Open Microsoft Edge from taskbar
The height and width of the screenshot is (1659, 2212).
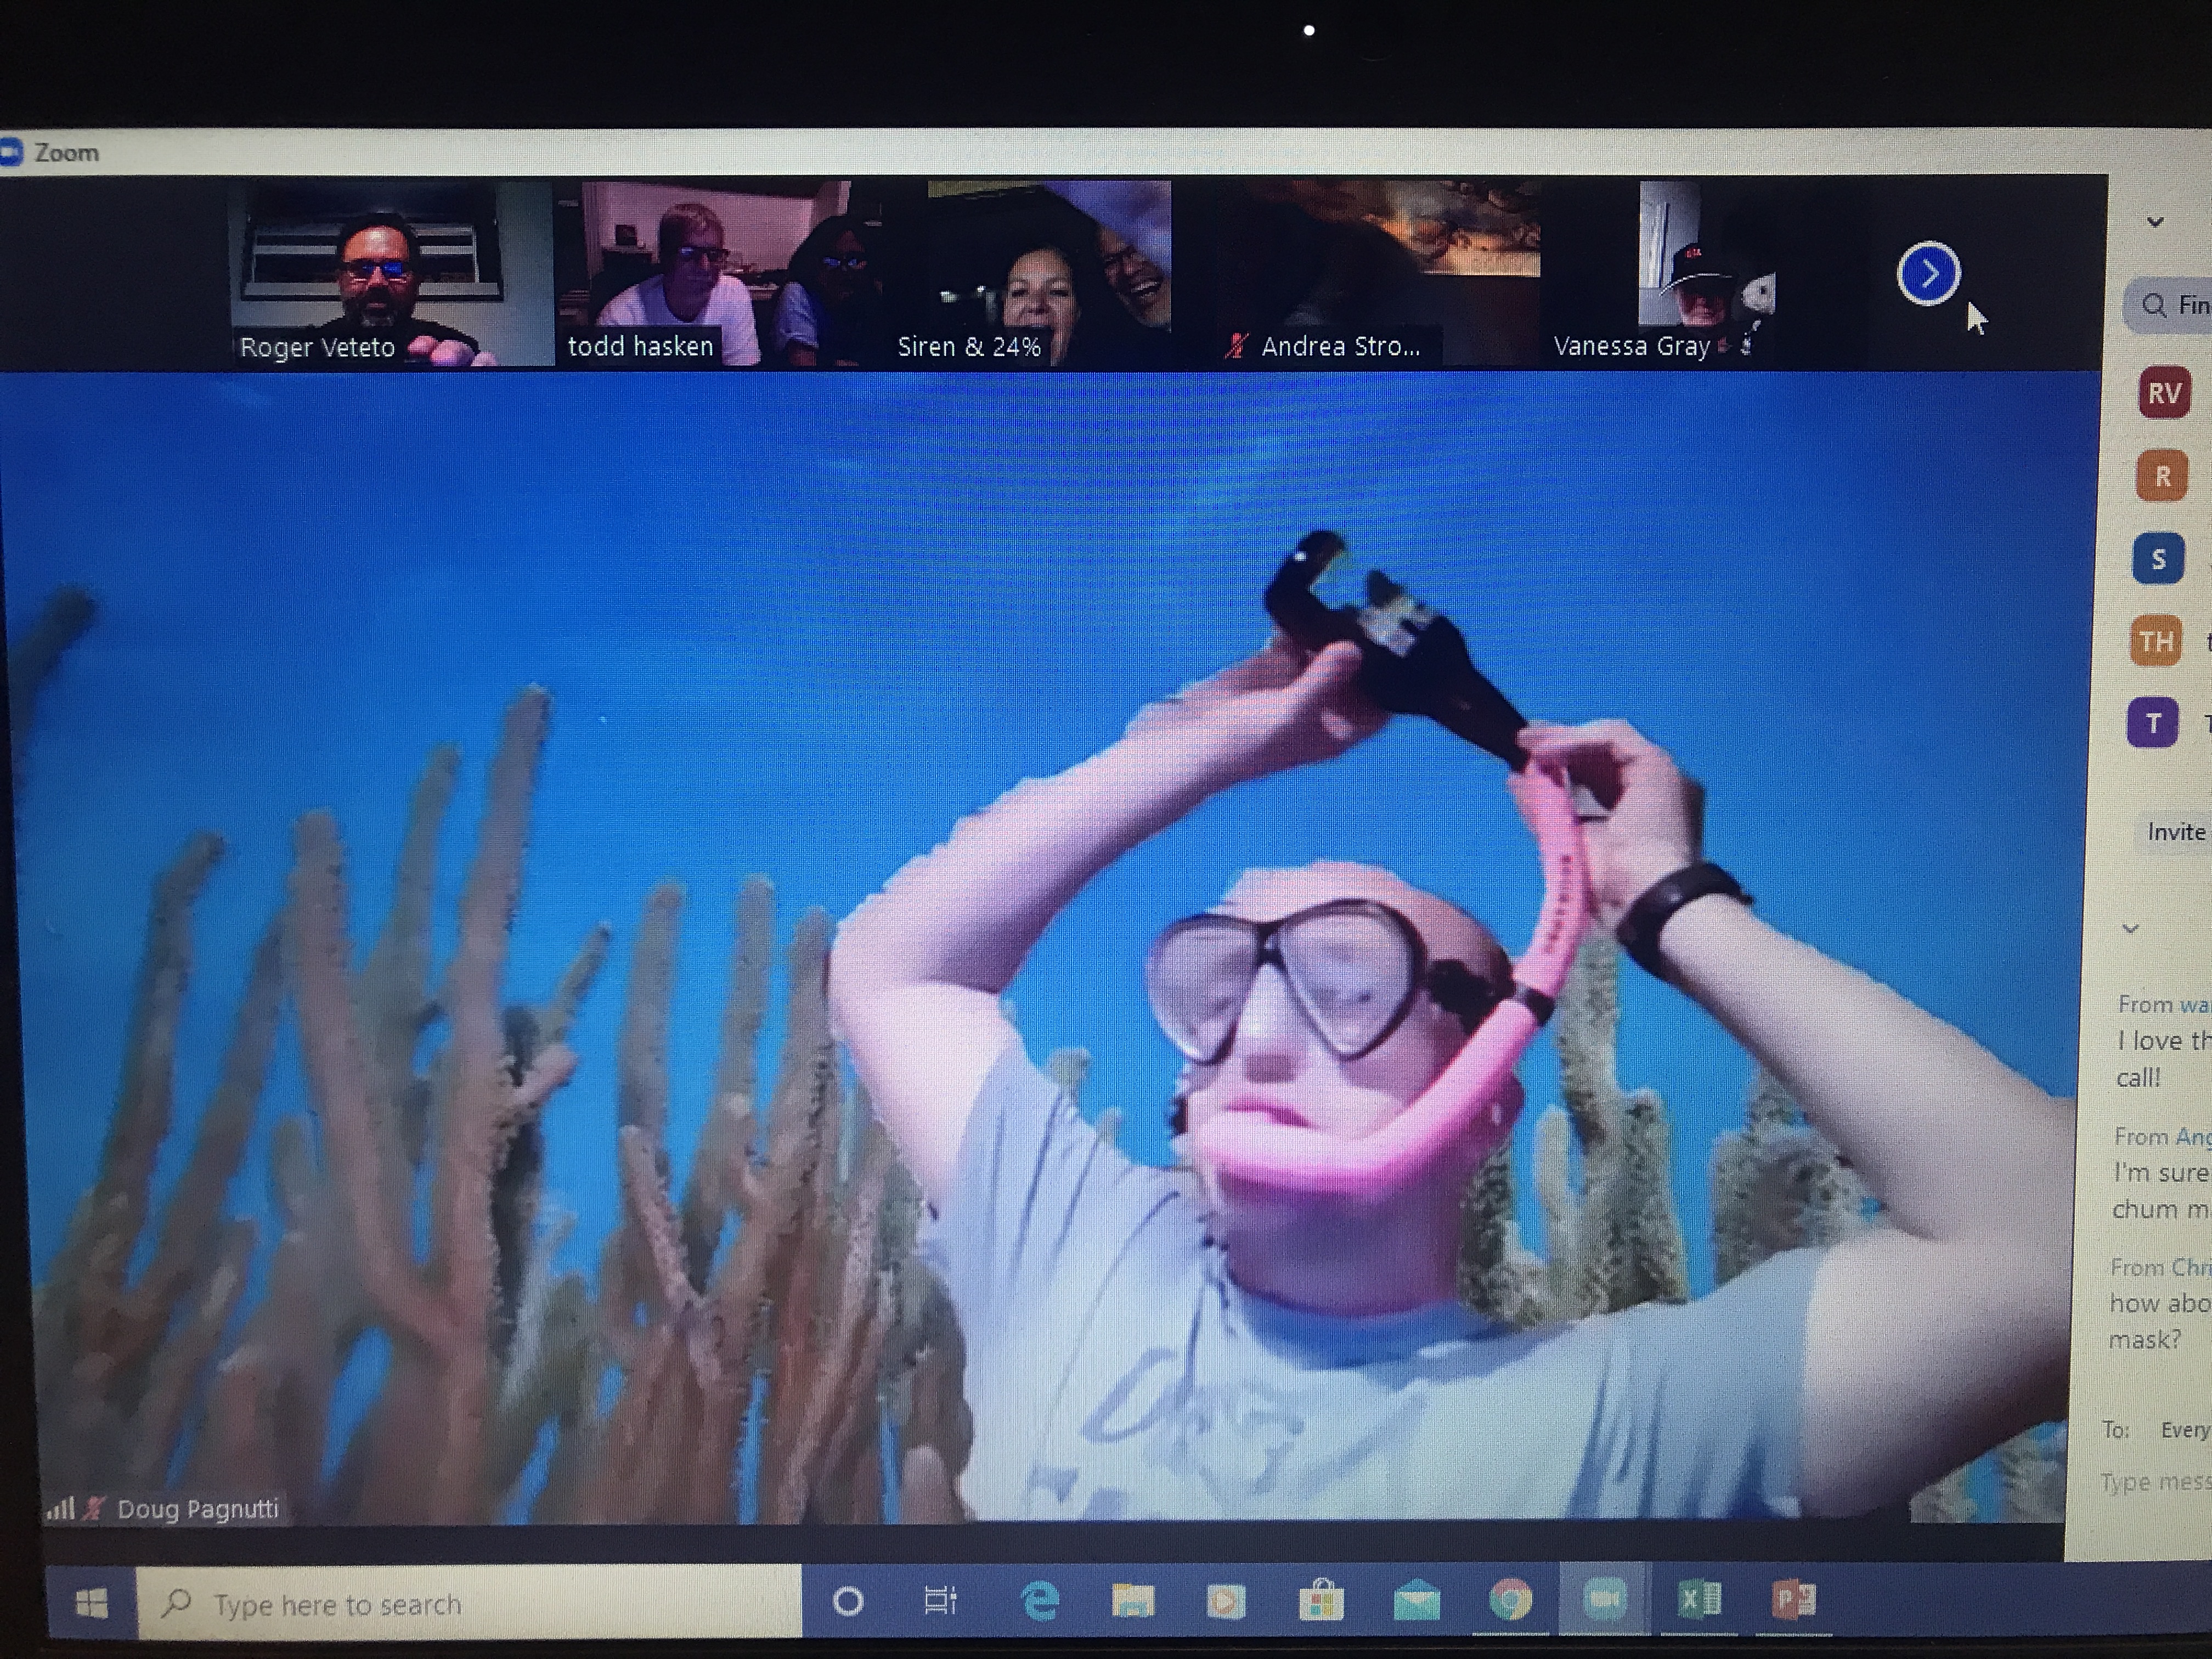1040,1602
